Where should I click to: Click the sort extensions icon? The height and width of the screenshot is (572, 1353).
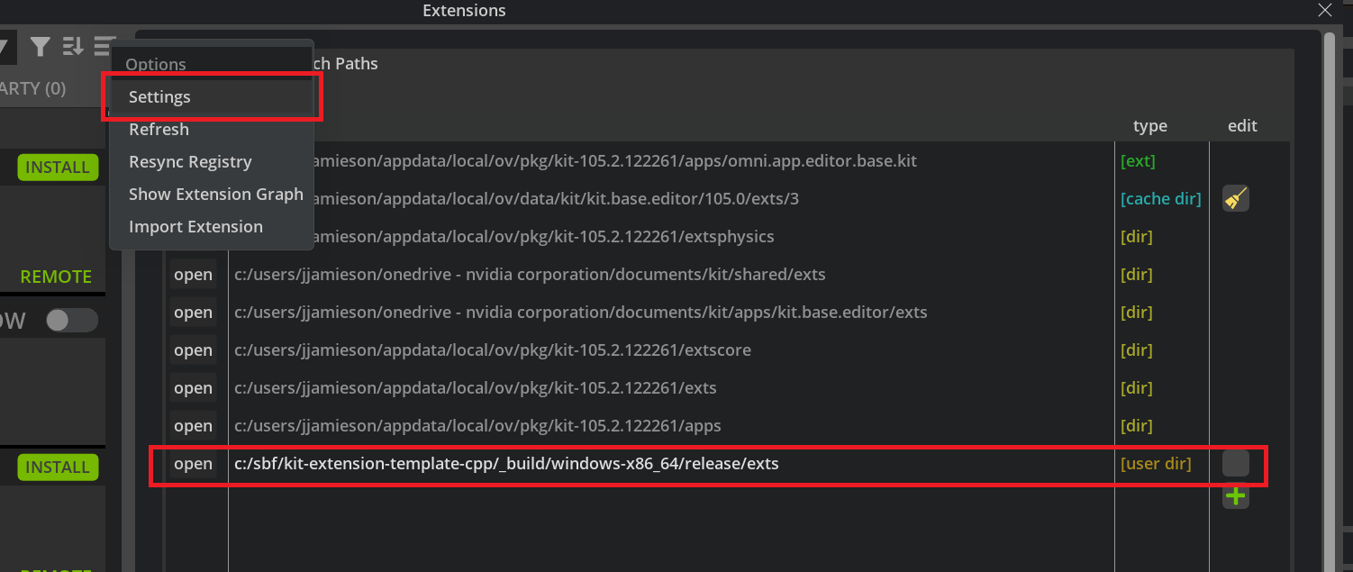(71, 45)
